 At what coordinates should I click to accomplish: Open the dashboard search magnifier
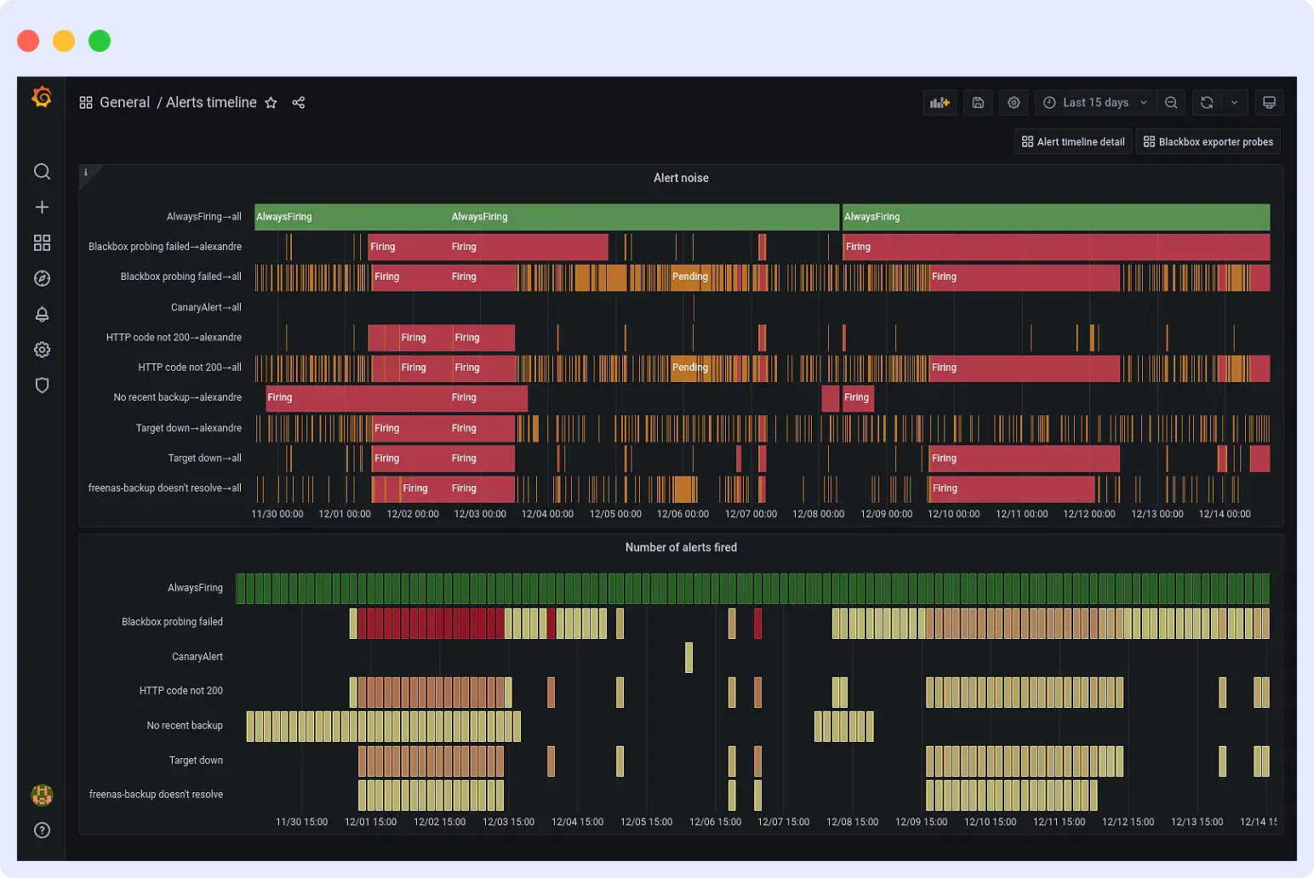[x=42, y=171]
